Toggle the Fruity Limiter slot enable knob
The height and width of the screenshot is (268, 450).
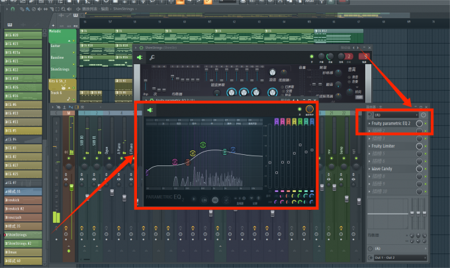pos(420,146)
